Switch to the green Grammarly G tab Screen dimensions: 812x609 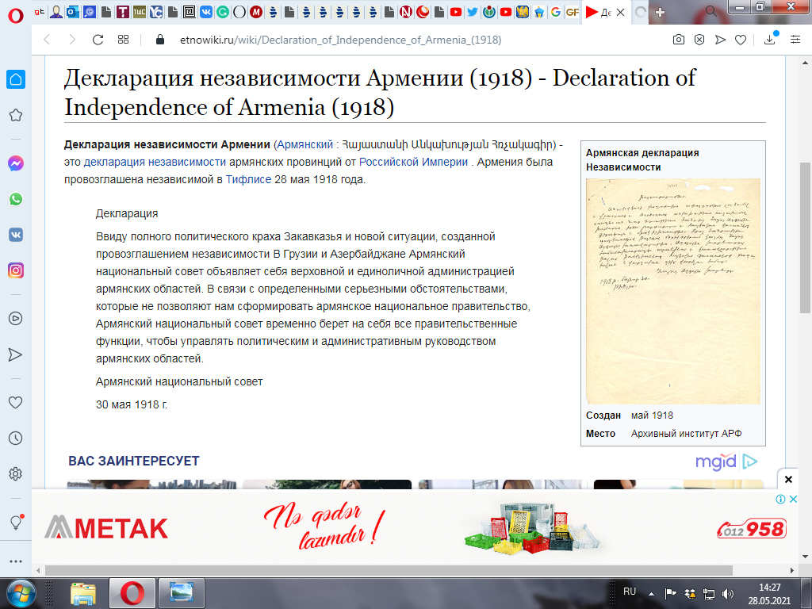[223, 11]
